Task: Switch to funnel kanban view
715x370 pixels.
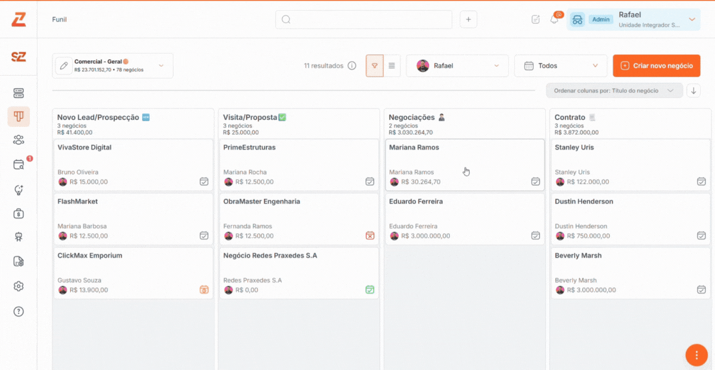Action: 374,66
